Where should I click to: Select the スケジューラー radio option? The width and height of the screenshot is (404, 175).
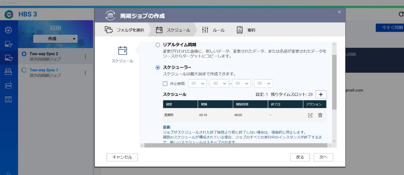158,67
